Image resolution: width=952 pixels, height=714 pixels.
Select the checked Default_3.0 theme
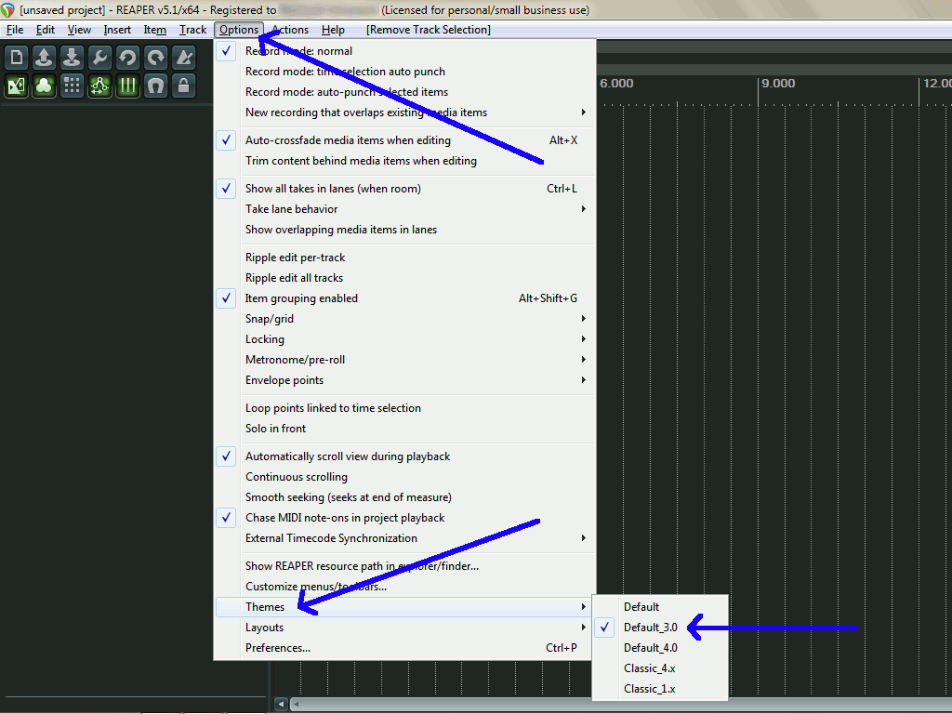pos(660,628)
